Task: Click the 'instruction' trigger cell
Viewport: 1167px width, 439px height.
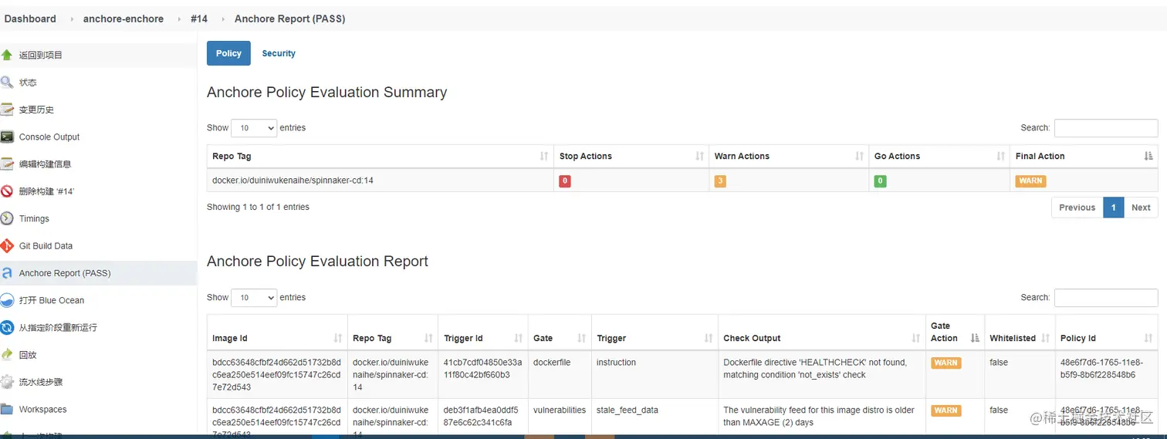Action: pyautogui.click(x=616, y=362)
